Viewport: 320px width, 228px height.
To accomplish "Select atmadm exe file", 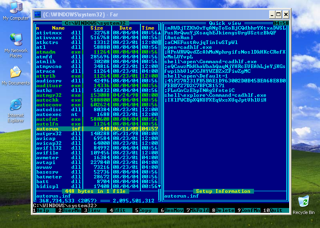I will tap(97, 52).
